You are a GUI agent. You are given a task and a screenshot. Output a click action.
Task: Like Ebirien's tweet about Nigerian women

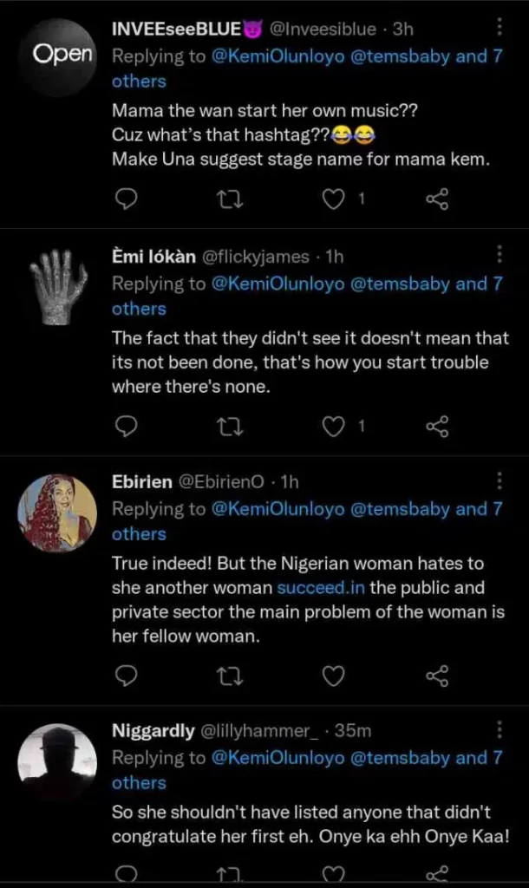pos(333,675)
